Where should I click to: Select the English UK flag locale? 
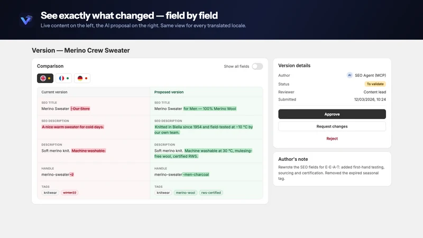45,78
